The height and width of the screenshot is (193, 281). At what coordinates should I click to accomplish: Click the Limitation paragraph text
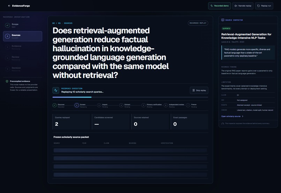click(244, 87)
